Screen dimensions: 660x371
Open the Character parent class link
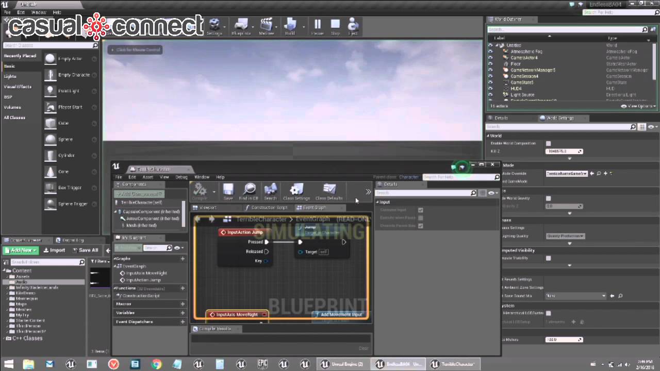(409, 177)
